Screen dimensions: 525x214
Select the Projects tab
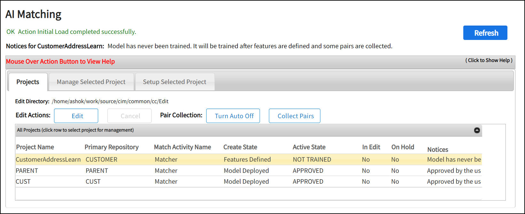point(28,82)
